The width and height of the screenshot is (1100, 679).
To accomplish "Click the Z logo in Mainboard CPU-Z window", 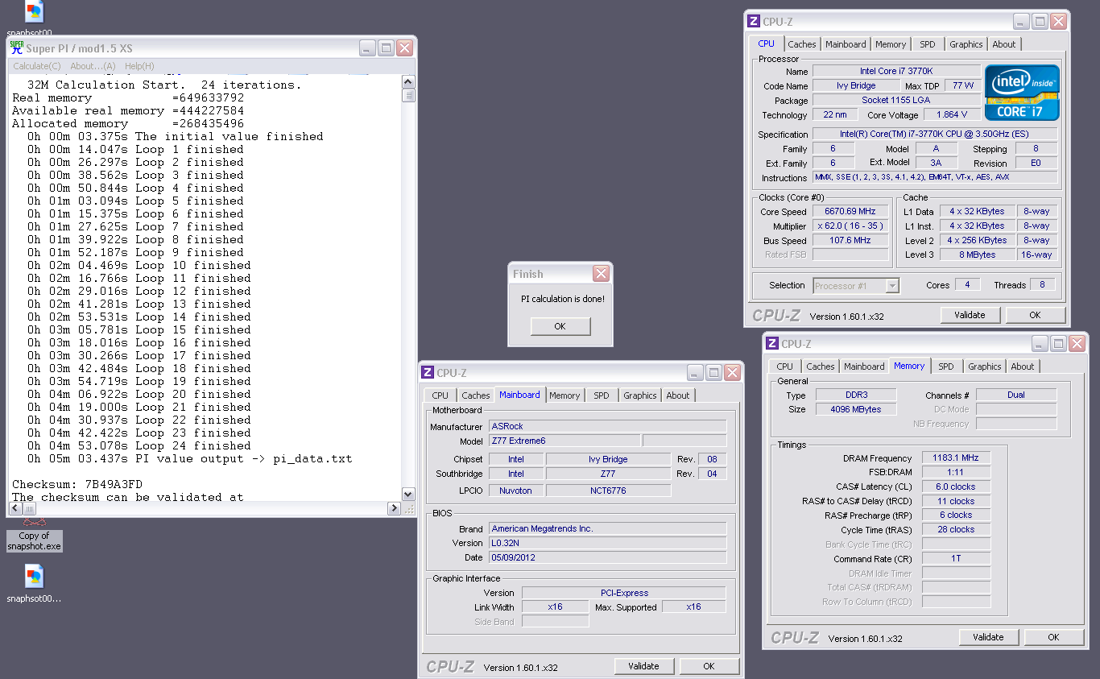I will point(428,373).
